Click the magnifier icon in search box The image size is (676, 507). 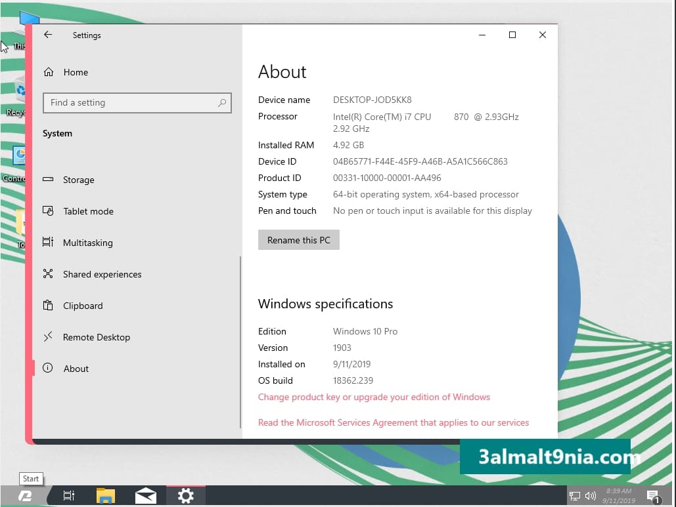coord(221,103)
